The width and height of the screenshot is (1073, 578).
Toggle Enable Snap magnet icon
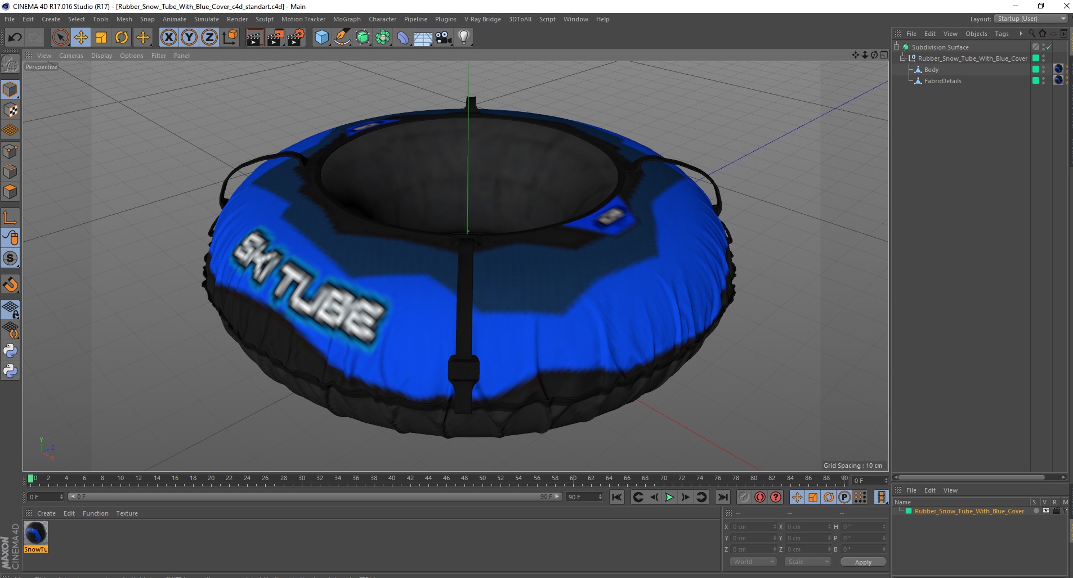(10, 285)
